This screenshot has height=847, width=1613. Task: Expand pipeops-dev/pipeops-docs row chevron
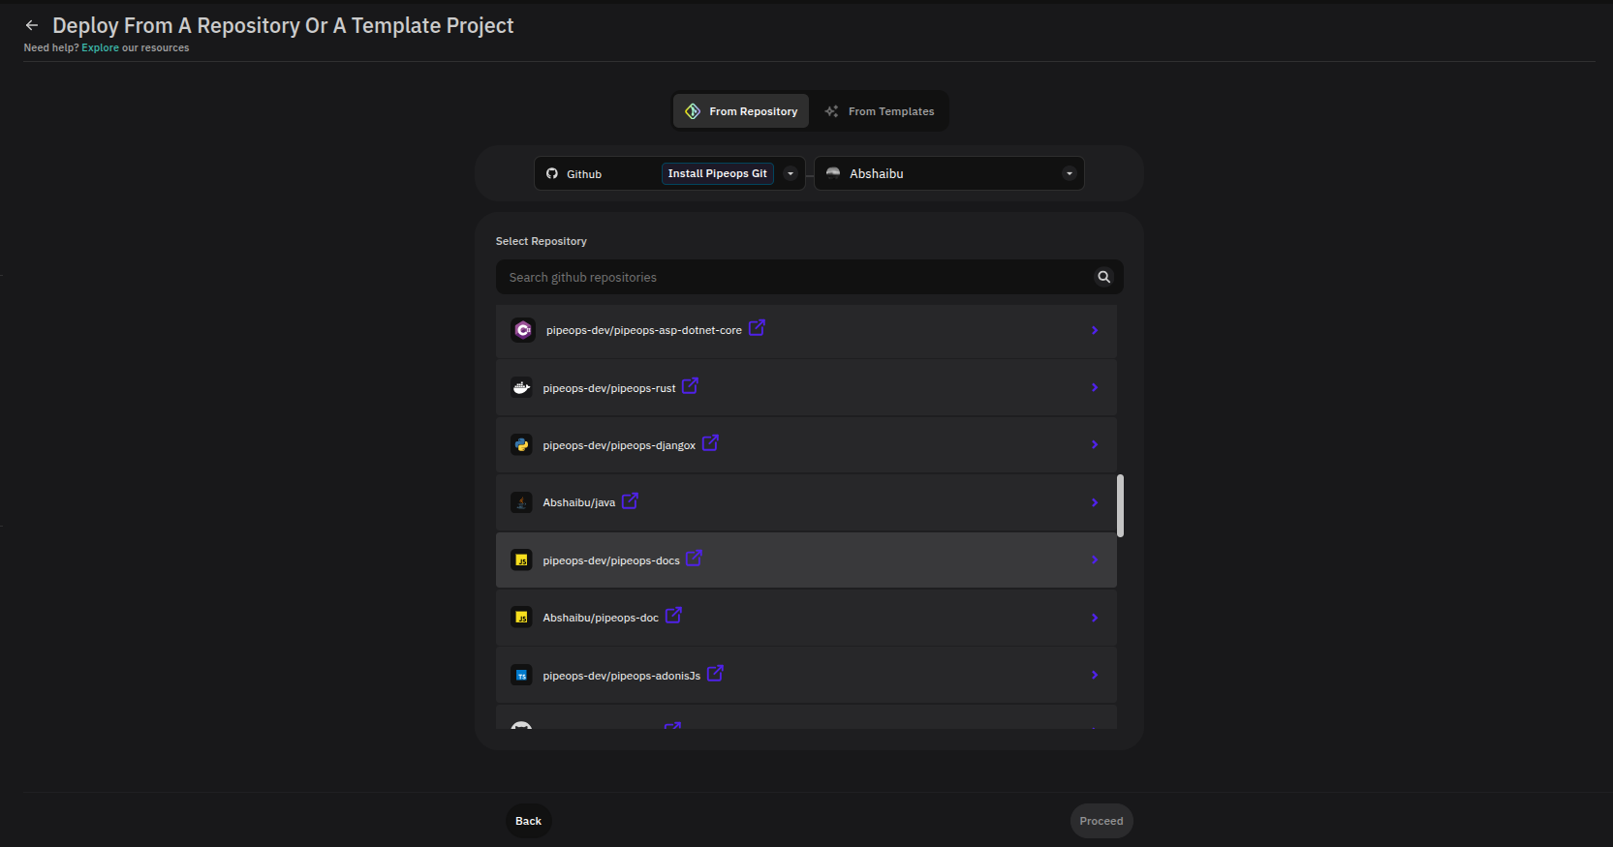pos(1095,560)
